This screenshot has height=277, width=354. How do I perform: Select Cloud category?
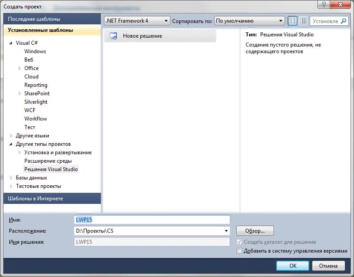(31, 77)
